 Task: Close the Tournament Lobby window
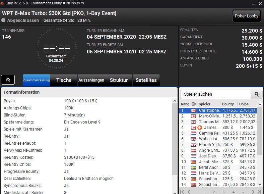pos(260,4)
